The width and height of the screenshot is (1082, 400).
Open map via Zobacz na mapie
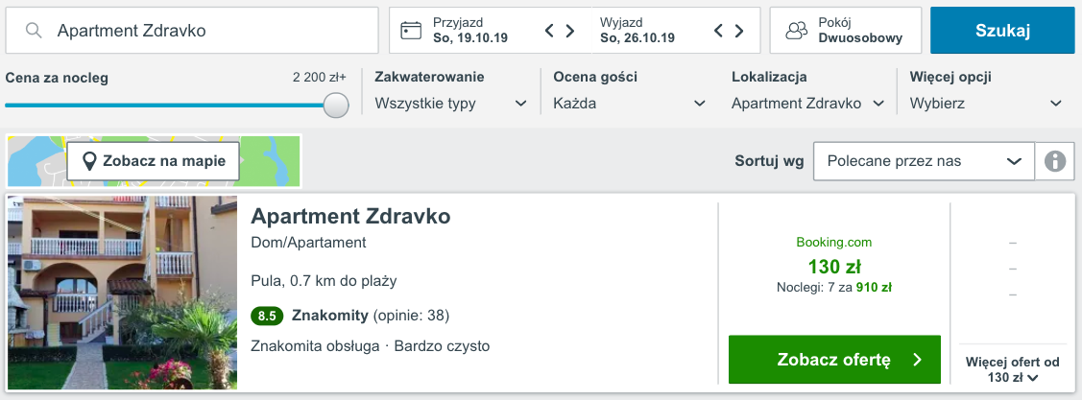tap(154, 161)
